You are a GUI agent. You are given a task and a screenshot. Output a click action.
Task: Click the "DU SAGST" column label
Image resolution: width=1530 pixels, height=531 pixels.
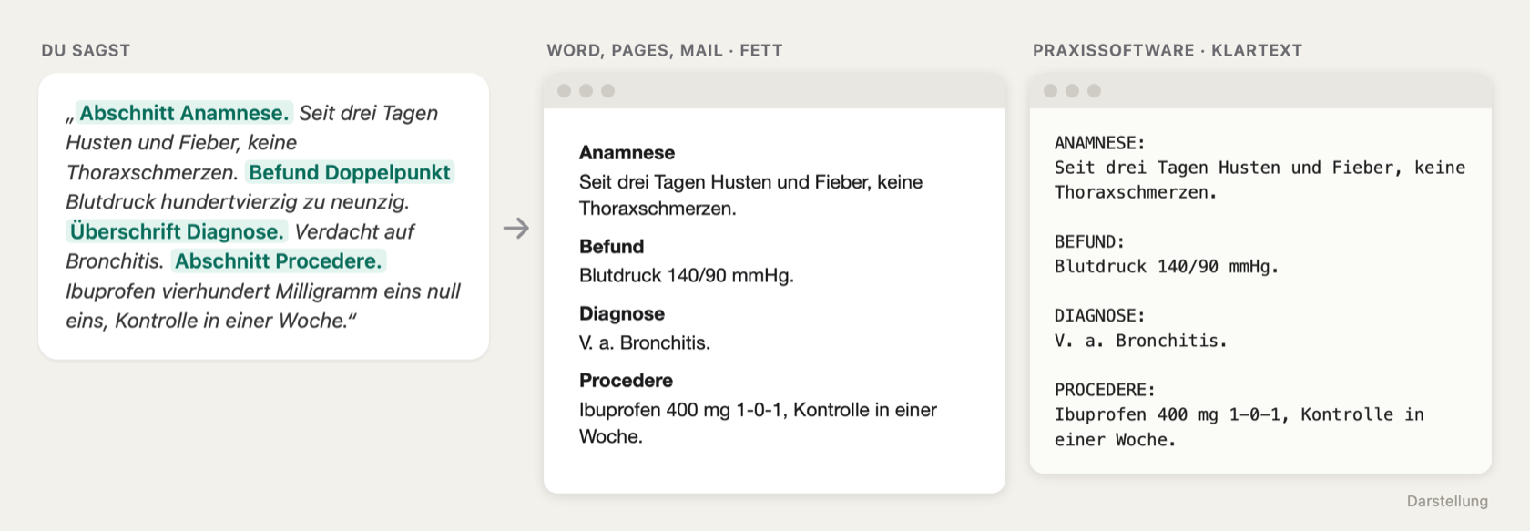[x=86, y=51]
